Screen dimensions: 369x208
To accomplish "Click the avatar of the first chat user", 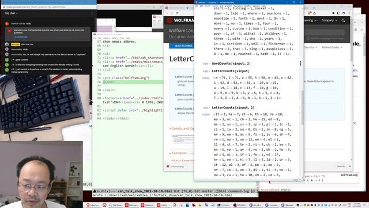I will coord(7,24).
